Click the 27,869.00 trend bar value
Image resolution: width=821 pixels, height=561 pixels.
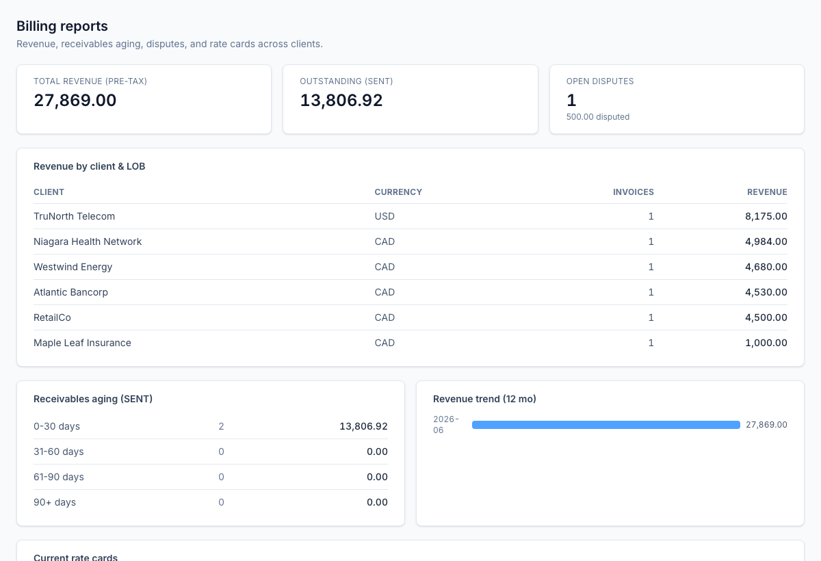point(766,425)
